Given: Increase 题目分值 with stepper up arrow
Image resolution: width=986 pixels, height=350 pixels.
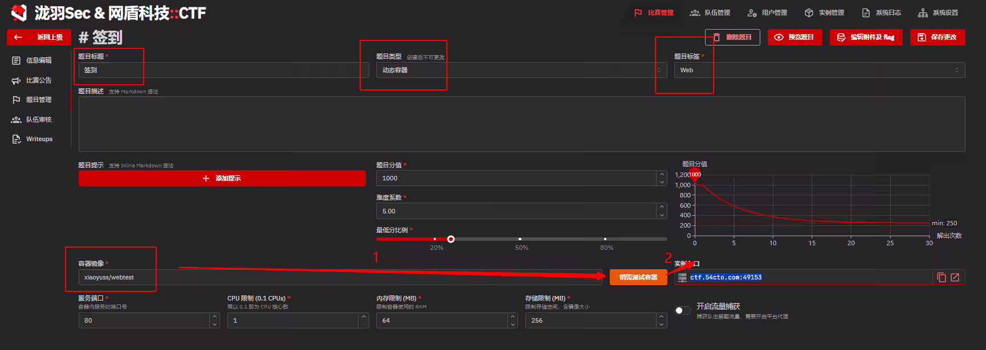Looking at the screenshot, I should (x=662, y=174).
